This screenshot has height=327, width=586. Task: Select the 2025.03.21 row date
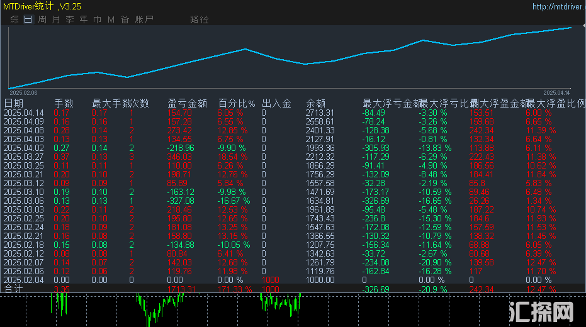[23, 174]
